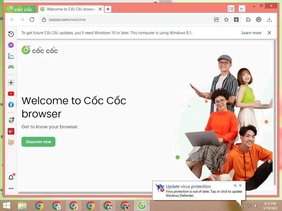The height and width of the screenshot is (211, 282).
Task: Open the games controller sidebar icon
Action: [x=11, y=67]
